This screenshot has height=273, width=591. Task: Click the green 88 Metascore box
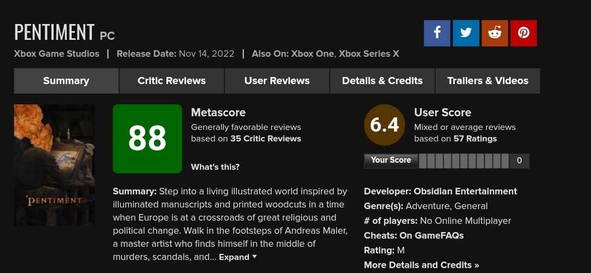[147, 139]
